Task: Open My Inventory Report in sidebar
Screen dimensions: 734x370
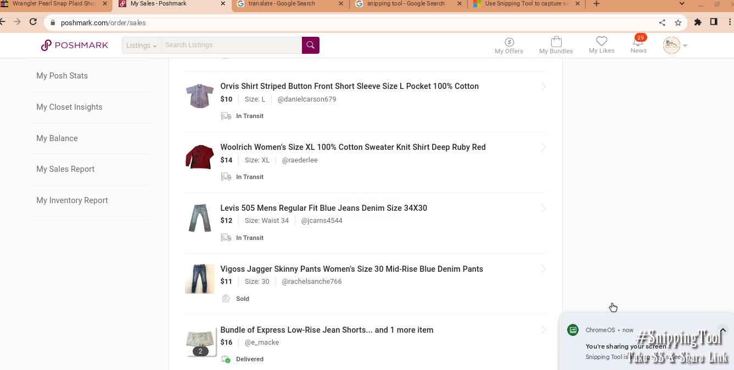Action: [72, 200]
